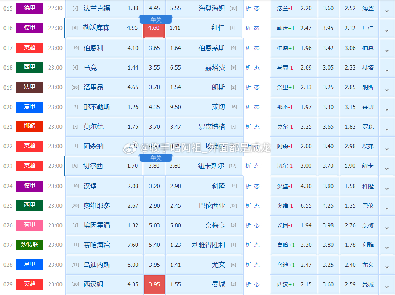Select handicap odds 6.55 for 奥维-1
The image size is (395, 295).
pyautogui.click(x=306, y=206)
